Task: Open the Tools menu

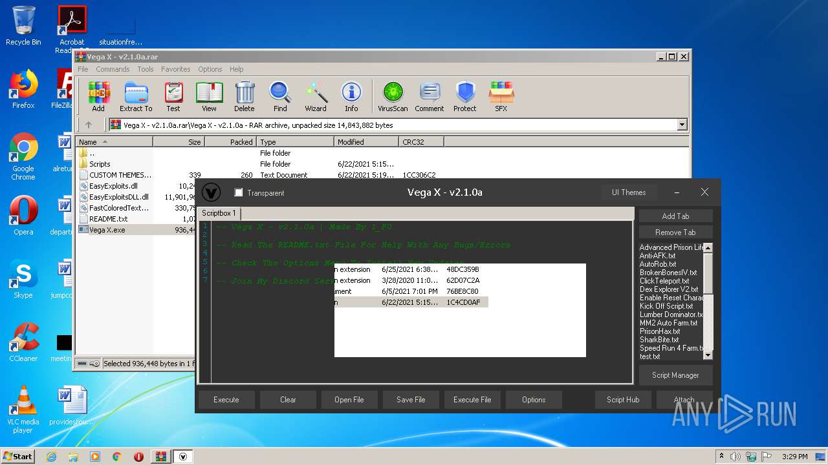Action: (x=146, y=69)
